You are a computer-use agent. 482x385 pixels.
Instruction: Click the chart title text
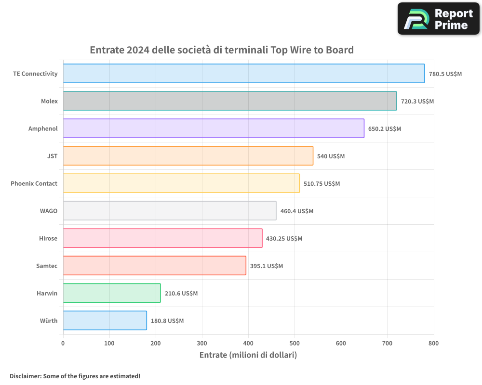click(x=222, y=50)
